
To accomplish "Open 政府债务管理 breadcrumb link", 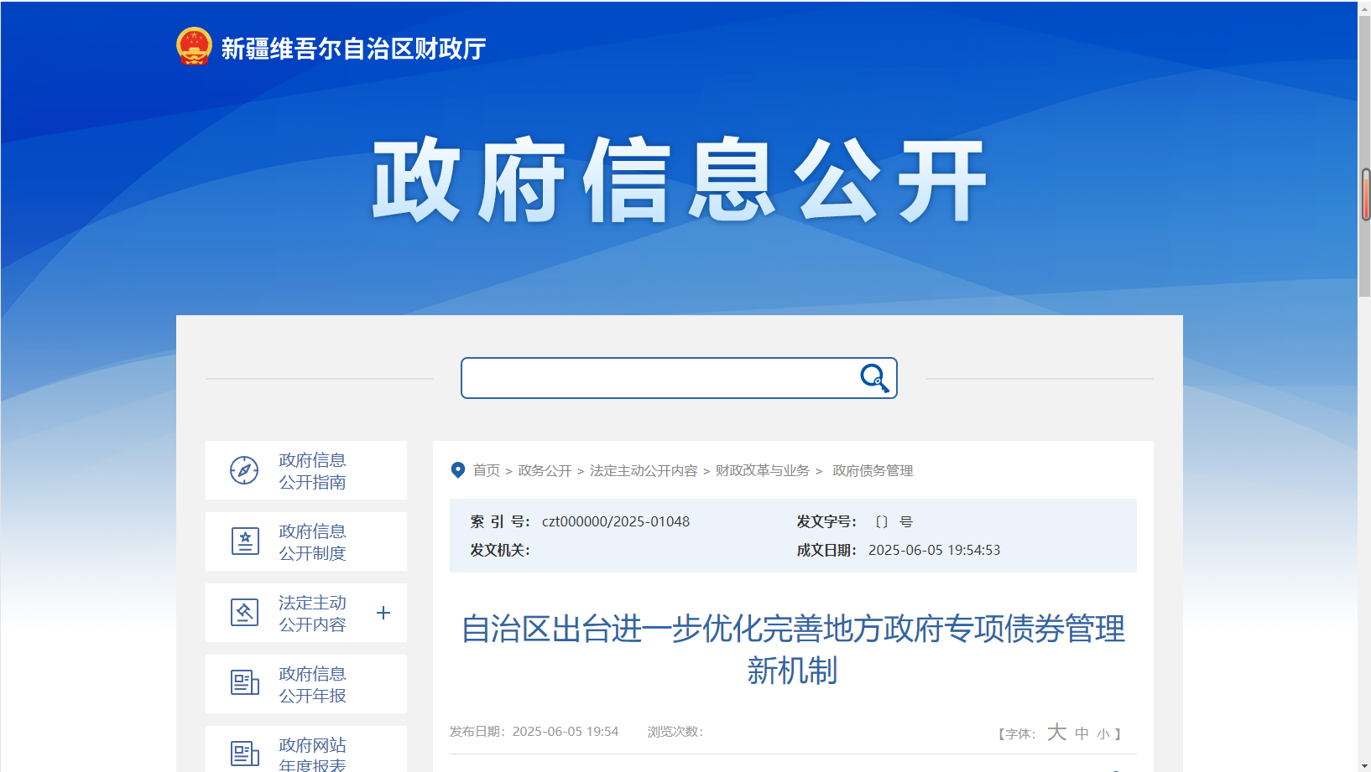I will tap(873, 471).
